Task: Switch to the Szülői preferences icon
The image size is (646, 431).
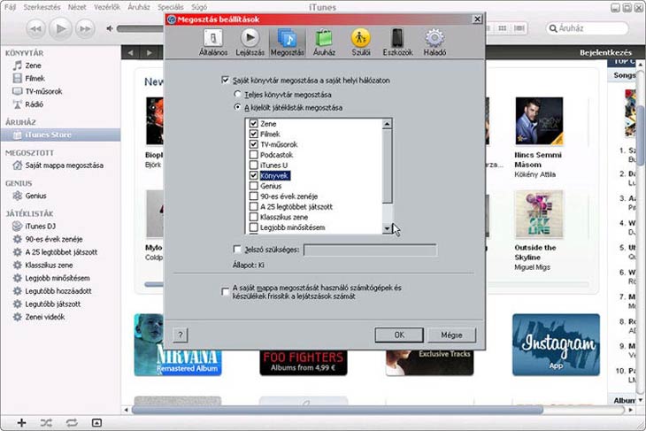Action: point(360,41)
